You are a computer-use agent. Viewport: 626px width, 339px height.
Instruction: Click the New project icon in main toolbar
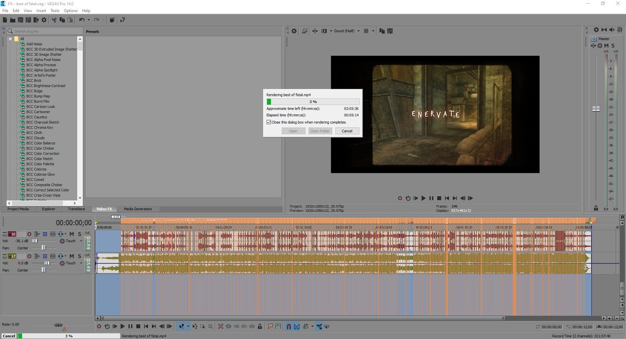coord(5,20)
